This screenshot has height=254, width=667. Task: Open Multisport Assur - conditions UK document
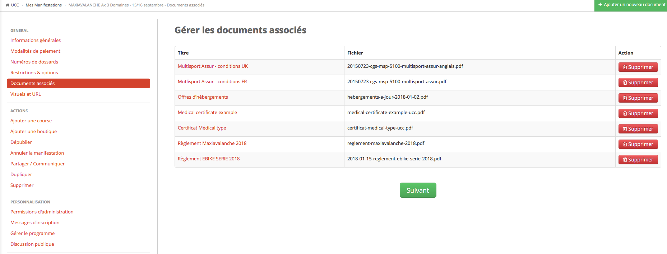[x=213, y=66]
